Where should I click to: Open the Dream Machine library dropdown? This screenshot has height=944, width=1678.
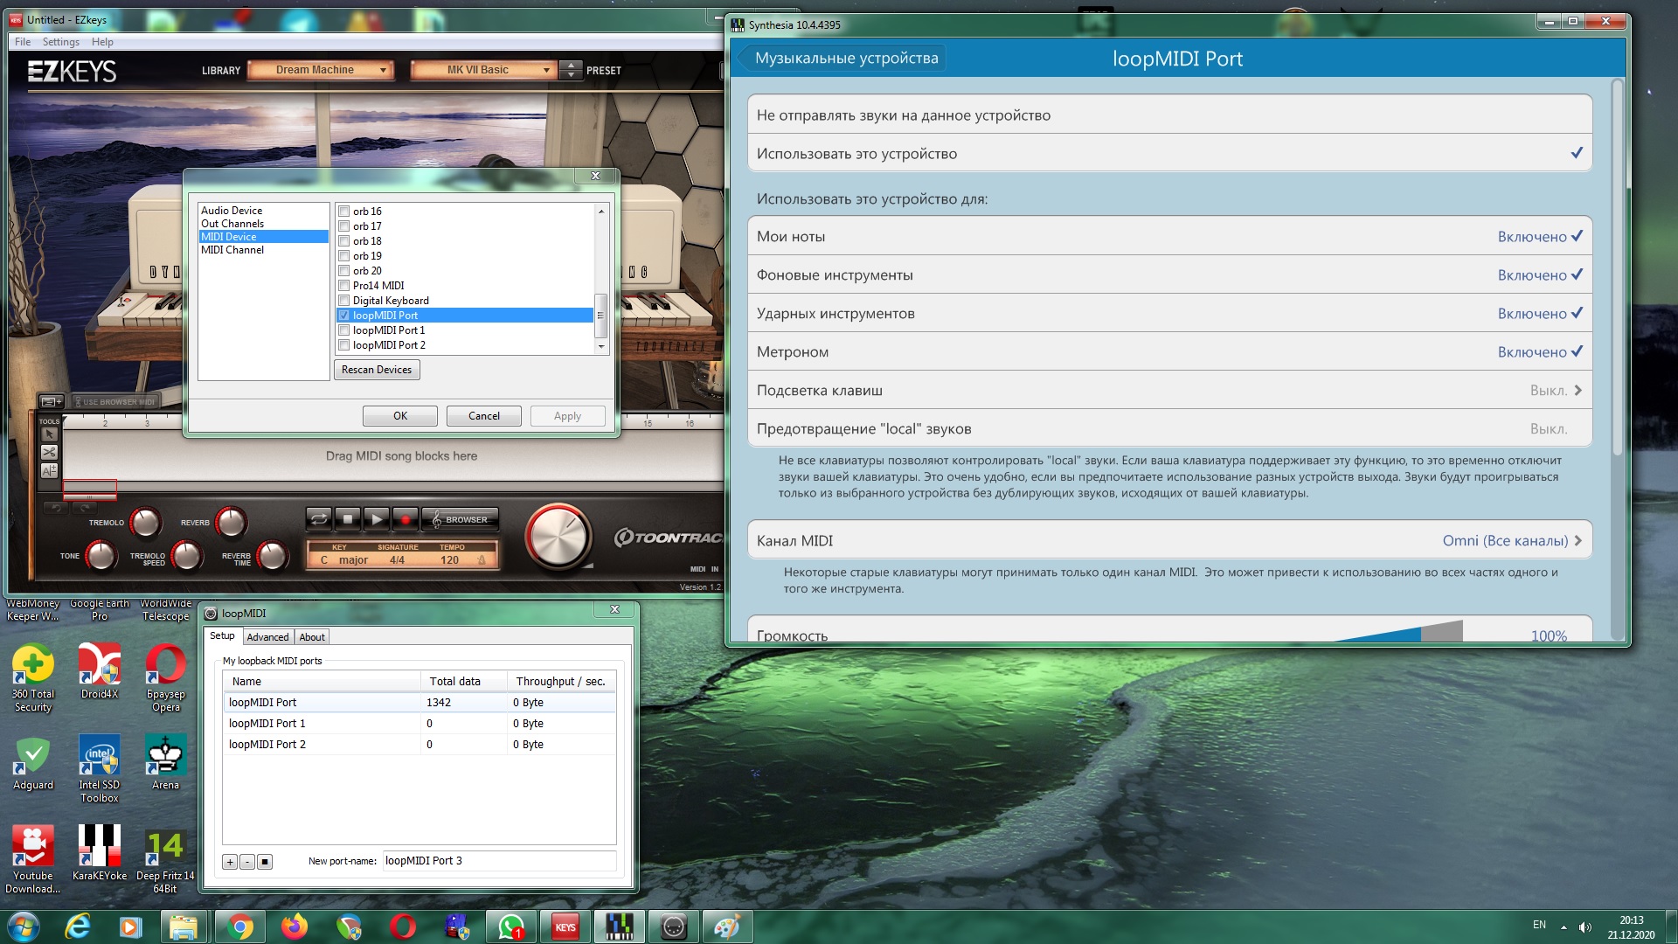(x=320, y=70)
